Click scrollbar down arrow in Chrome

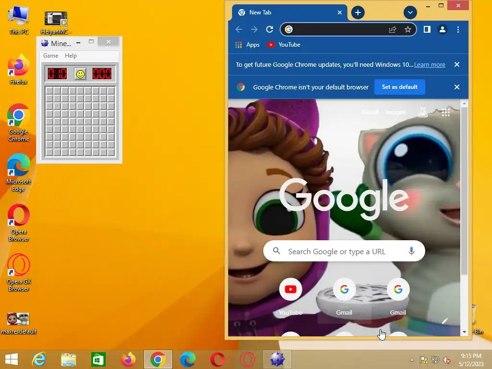click(x=465, y=332)
